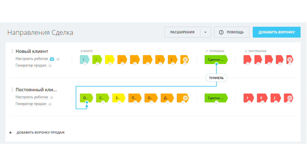Grab the drag handle beside Новый клиент
307x167 pixels.
[12, 51]
